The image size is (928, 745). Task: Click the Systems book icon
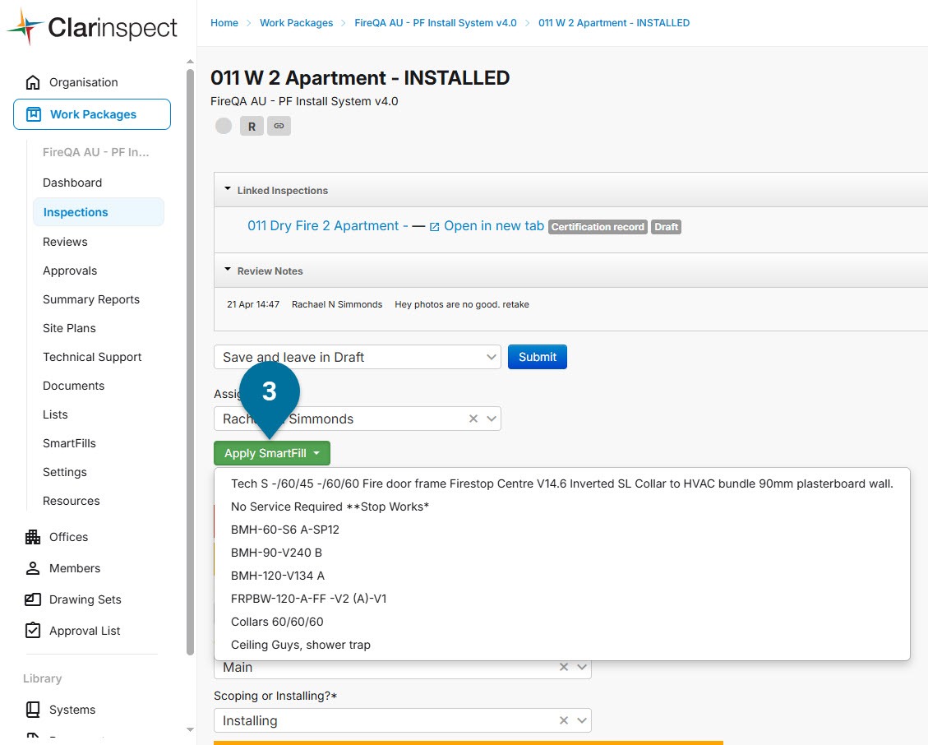coord(33,710)
